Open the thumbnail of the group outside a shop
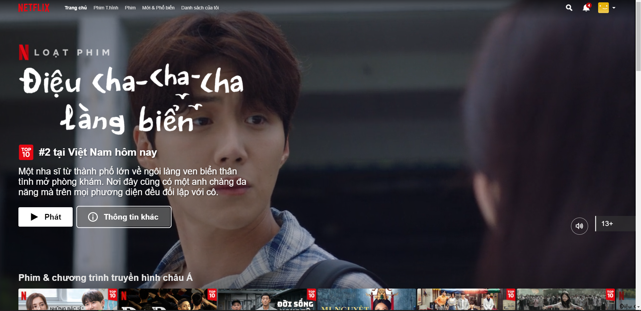641x311 pixels. 466,299
